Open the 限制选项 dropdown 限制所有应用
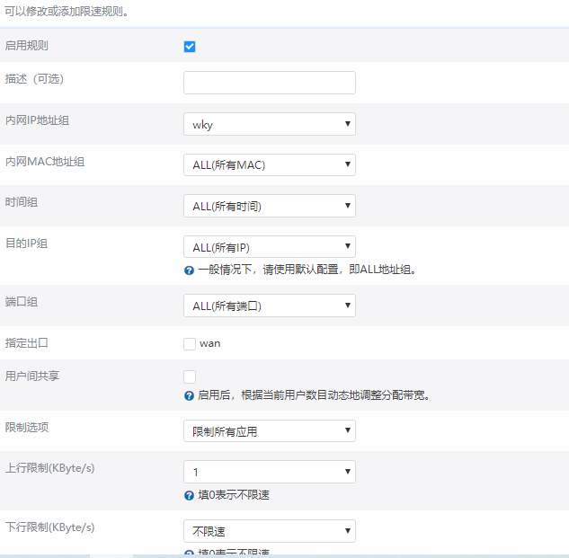Viewport: 569px width, 558px height. click(270, 431)
